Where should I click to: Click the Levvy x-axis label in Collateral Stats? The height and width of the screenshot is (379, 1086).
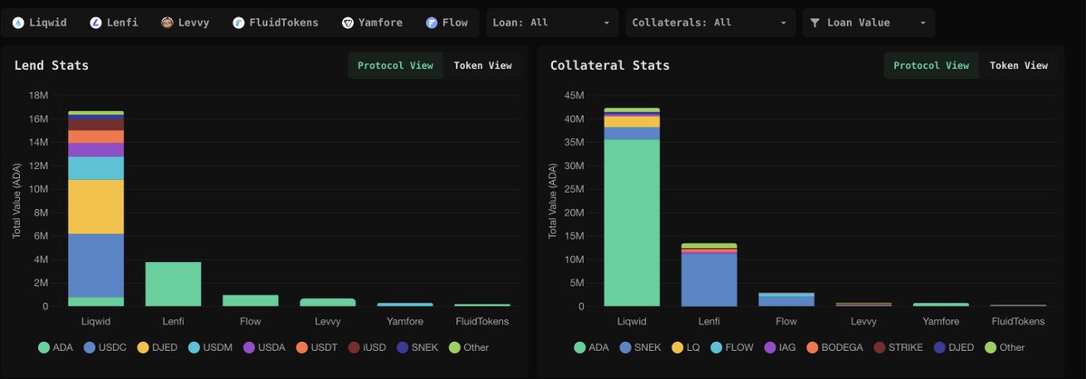tap(863, 321)
